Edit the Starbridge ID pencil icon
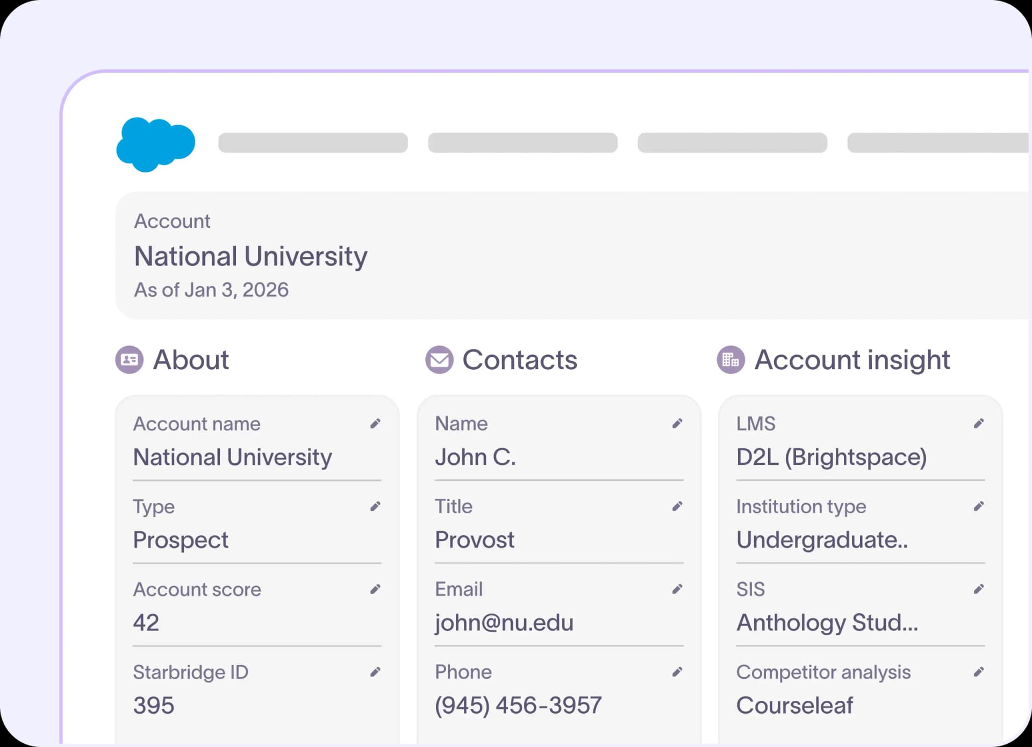The width and height of the screenshot is (1032, 747). [375, 672]
